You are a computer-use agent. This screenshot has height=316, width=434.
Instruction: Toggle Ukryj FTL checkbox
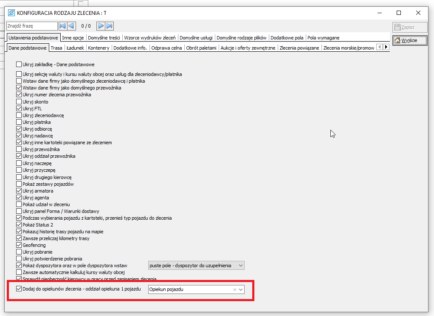(19, 109)
